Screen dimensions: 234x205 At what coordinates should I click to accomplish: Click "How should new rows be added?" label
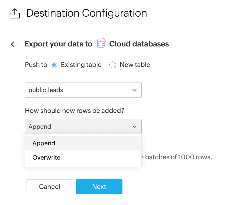[75, 111]
